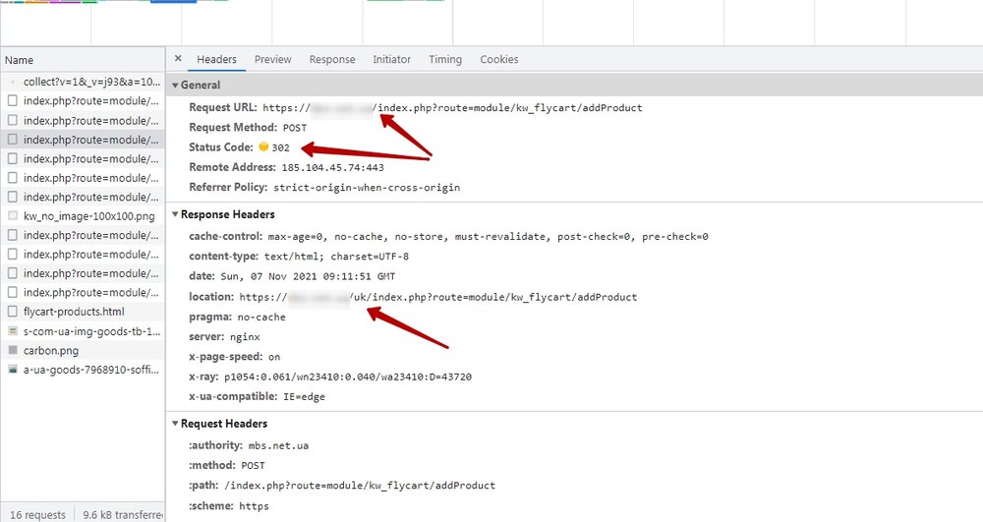983x522 pixels.
Task: Click the yellow status dot next to 302
Action: tap(263, 147)
